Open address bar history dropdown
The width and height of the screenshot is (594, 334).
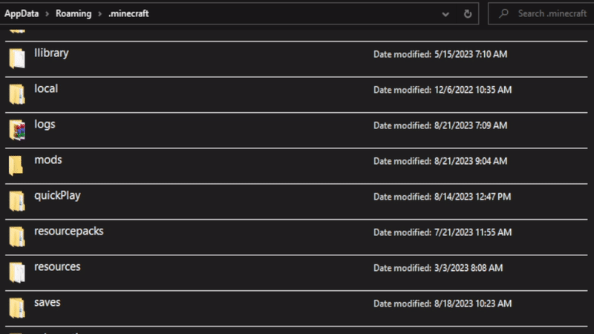pyautogui.click(x=446, y=13)
